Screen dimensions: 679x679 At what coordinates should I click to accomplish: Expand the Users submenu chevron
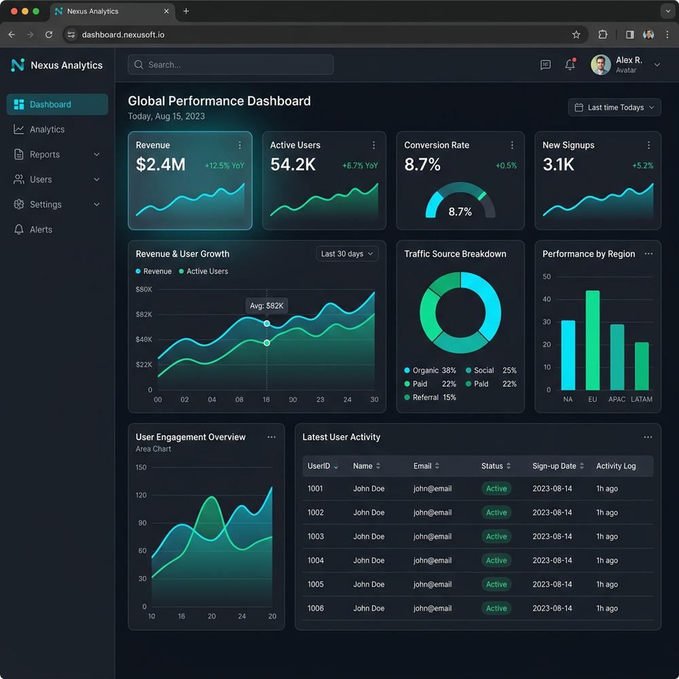[x=96, y=179]
